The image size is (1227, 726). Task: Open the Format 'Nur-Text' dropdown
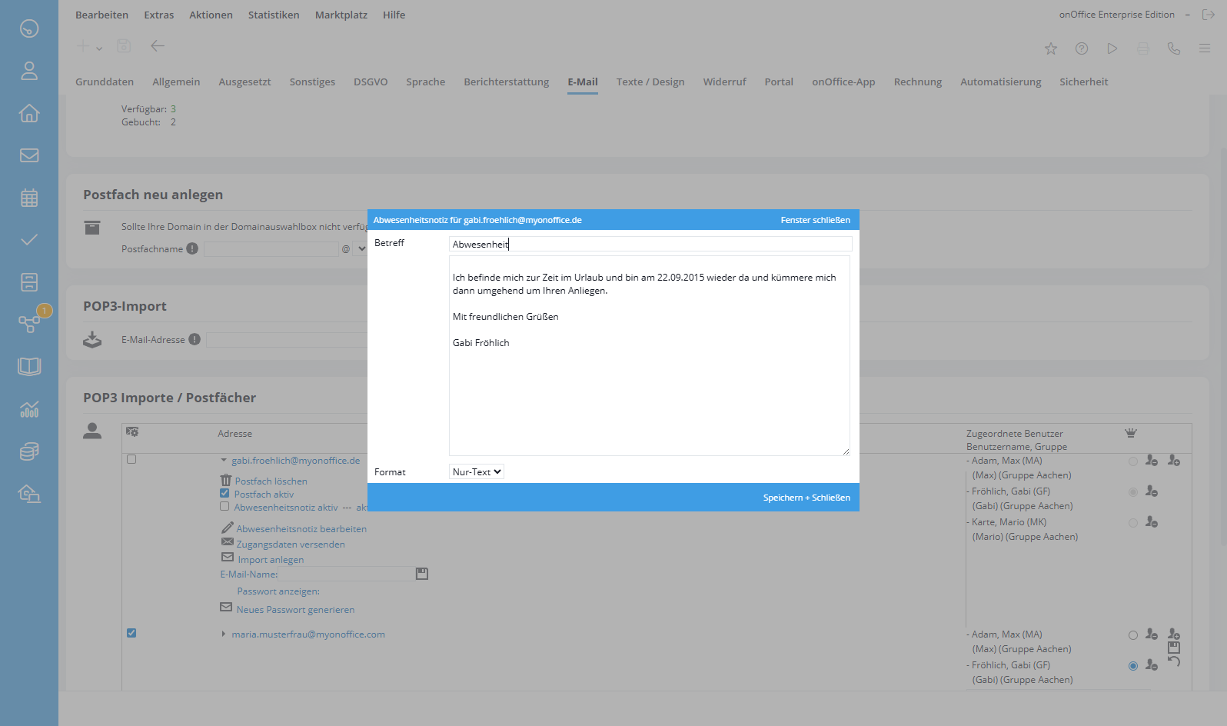(x=477, y=472)
